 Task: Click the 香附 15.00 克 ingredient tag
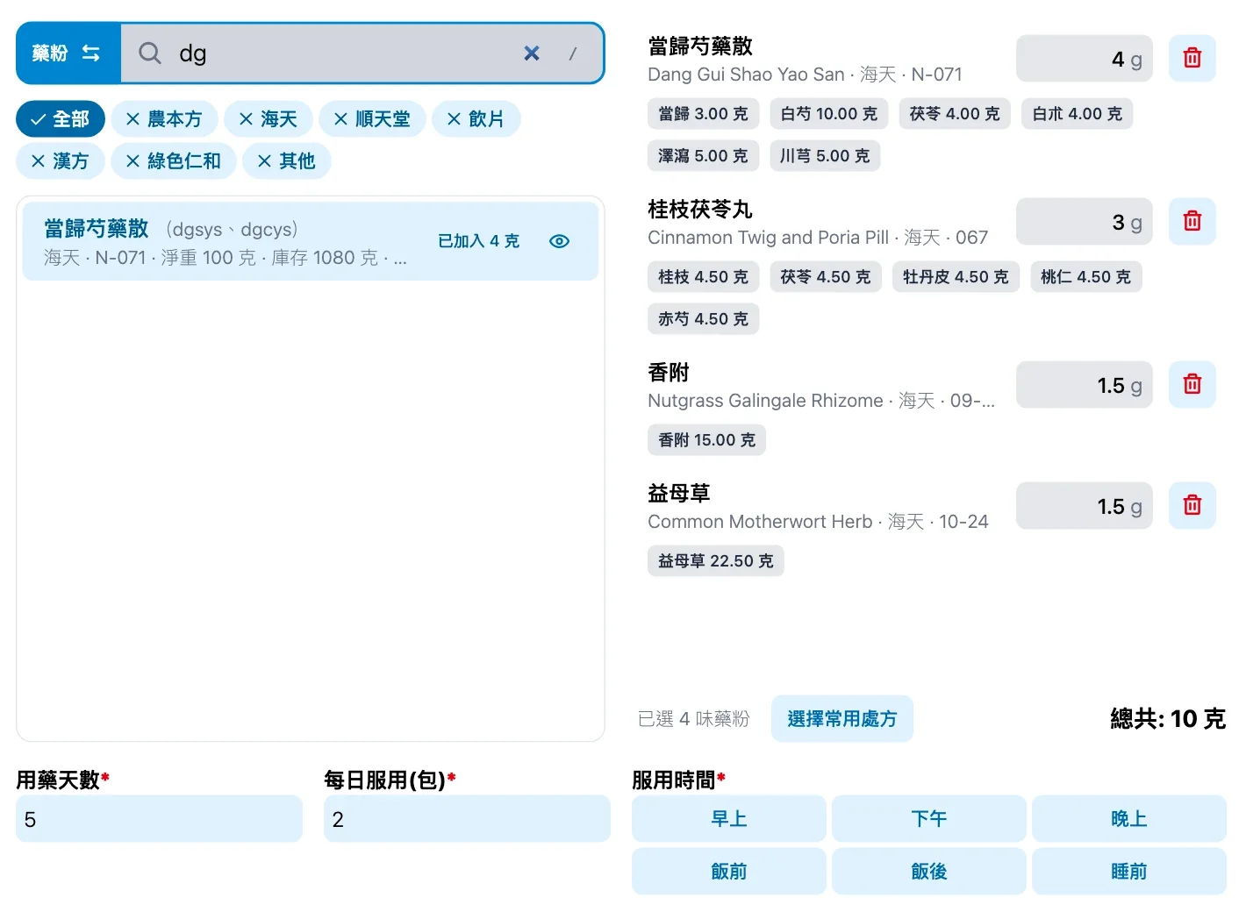[x=707, y=440]
